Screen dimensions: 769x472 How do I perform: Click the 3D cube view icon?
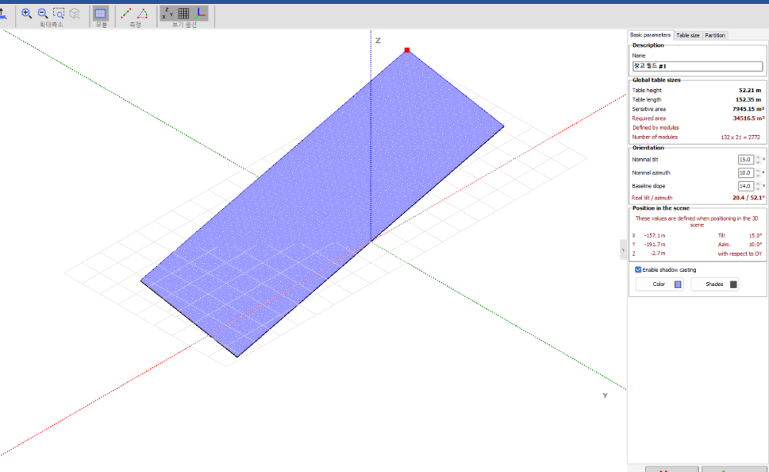tap(75, 13)
